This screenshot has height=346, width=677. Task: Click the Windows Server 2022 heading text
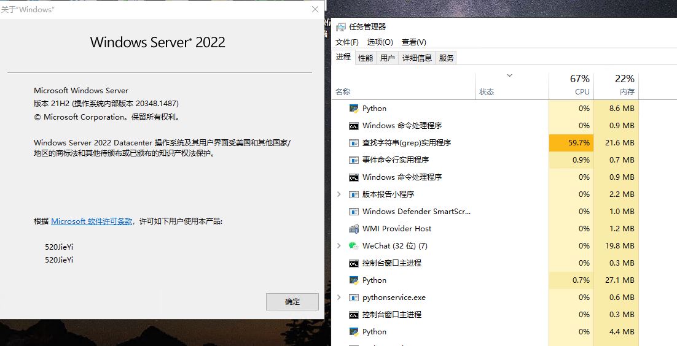(158, 42)
